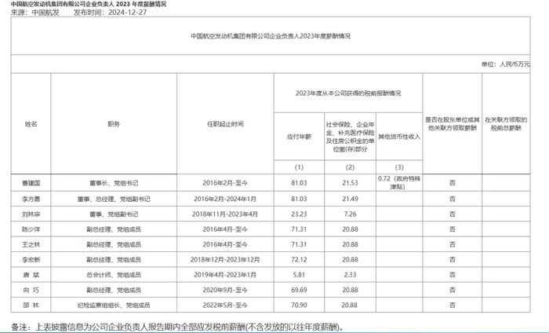Click the 社会保险、企业年金 sub-header cell
This screenshot has height=333, width=549.
(x=350, y=137)
